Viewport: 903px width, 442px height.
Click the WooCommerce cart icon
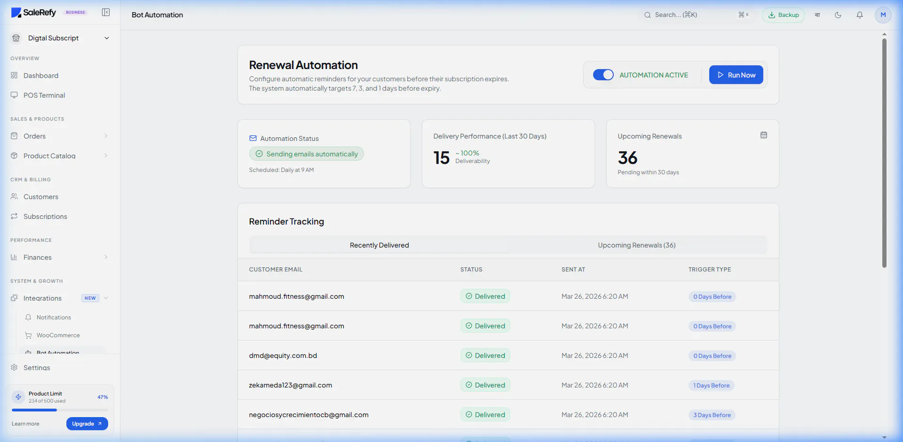click(28, 335)
